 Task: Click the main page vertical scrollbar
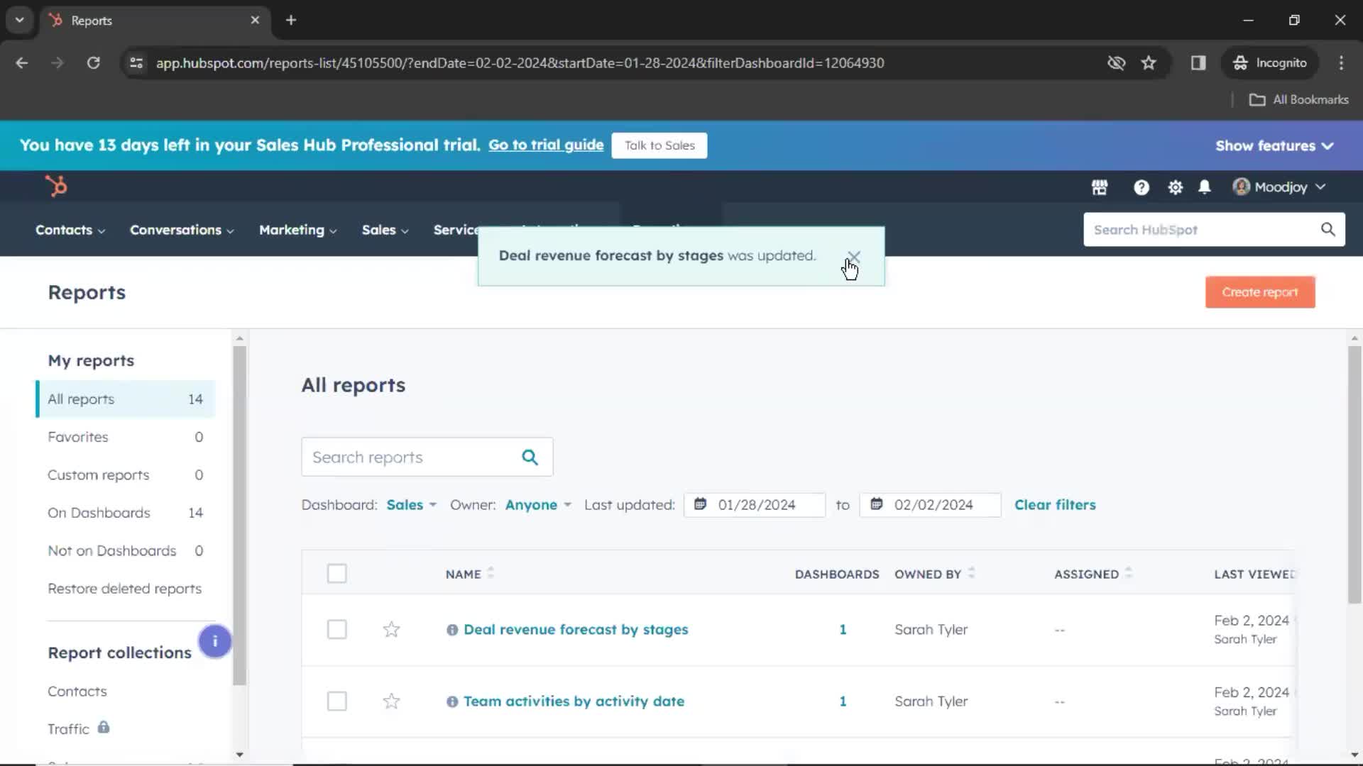(x=1354, y=474)
